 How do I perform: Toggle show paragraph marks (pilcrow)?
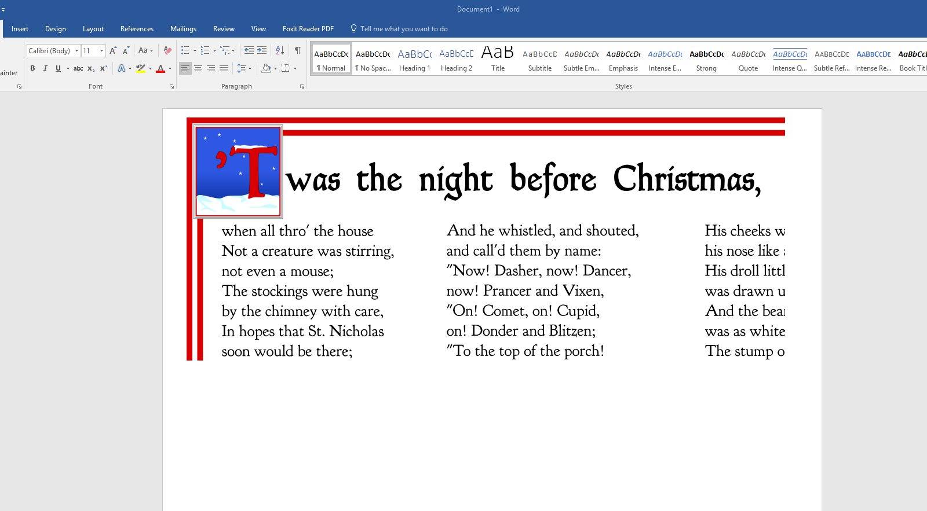[x=297, y=50]
